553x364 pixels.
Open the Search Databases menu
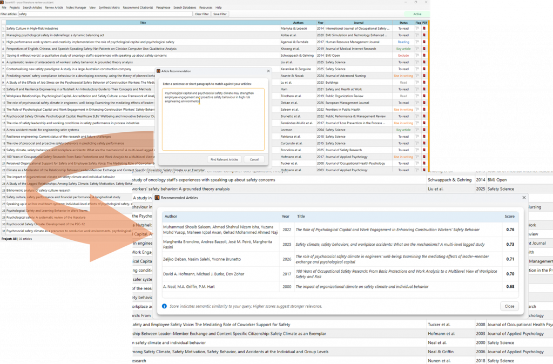coord(185,8)
